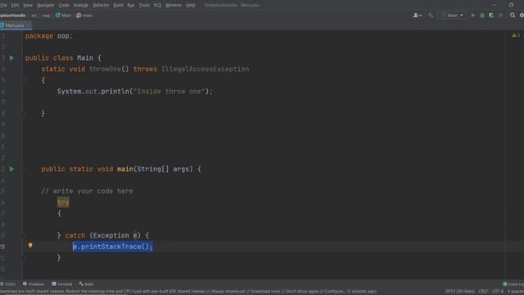Open the VCS menu
524x295 pixels.
[157, 5]
